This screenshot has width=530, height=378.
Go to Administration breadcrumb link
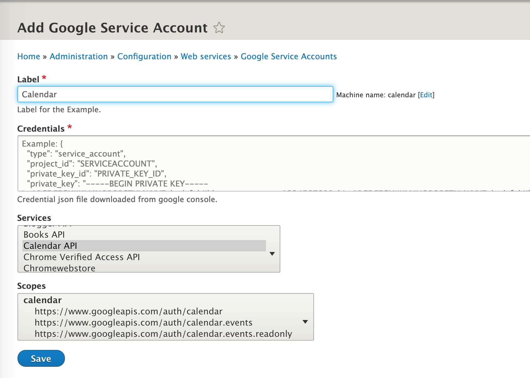point(79,56)
